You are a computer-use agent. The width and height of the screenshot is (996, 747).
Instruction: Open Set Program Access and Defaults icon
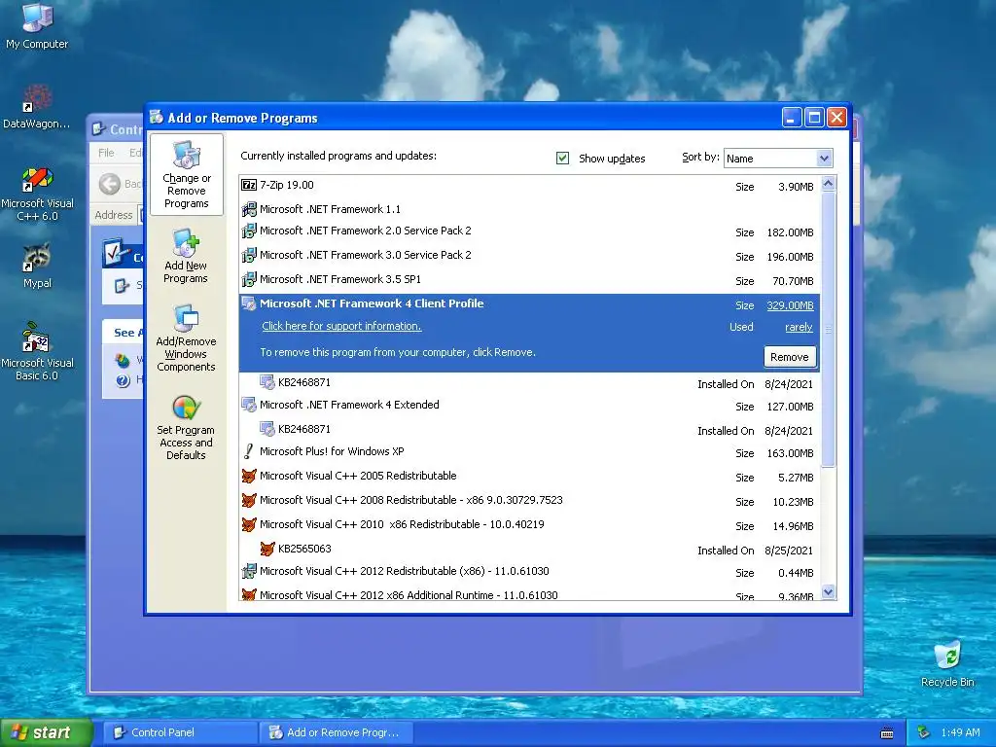pyautogui.click(x=186, y=427)
